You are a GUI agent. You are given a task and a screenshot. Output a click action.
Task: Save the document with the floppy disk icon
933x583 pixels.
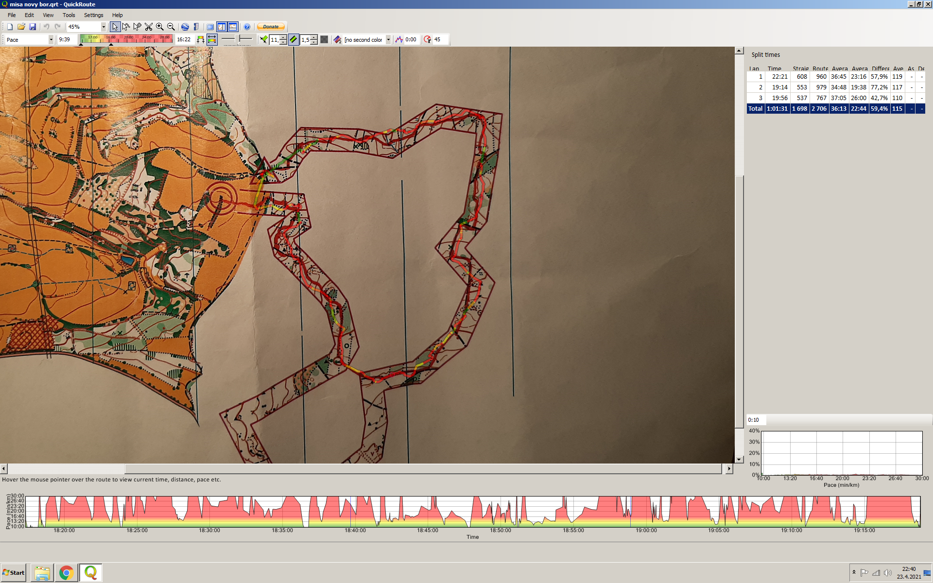pos(33,27)
